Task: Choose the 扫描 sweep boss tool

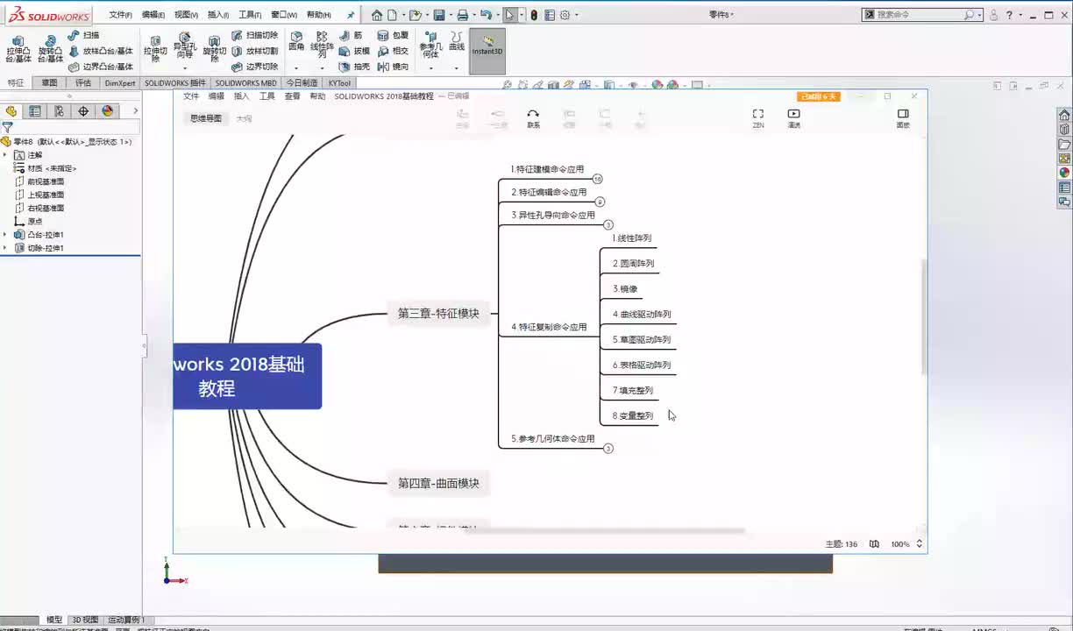Action: tap(84, 35)
